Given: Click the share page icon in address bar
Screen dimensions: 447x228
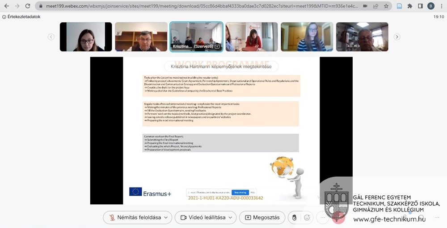Looking at the screenshot, I should [x=376, y=6].
